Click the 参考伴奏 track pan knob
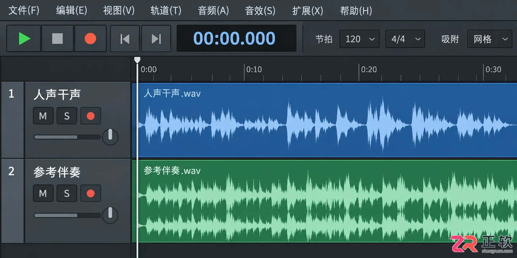The image size is (517, 258). [110, 215]
